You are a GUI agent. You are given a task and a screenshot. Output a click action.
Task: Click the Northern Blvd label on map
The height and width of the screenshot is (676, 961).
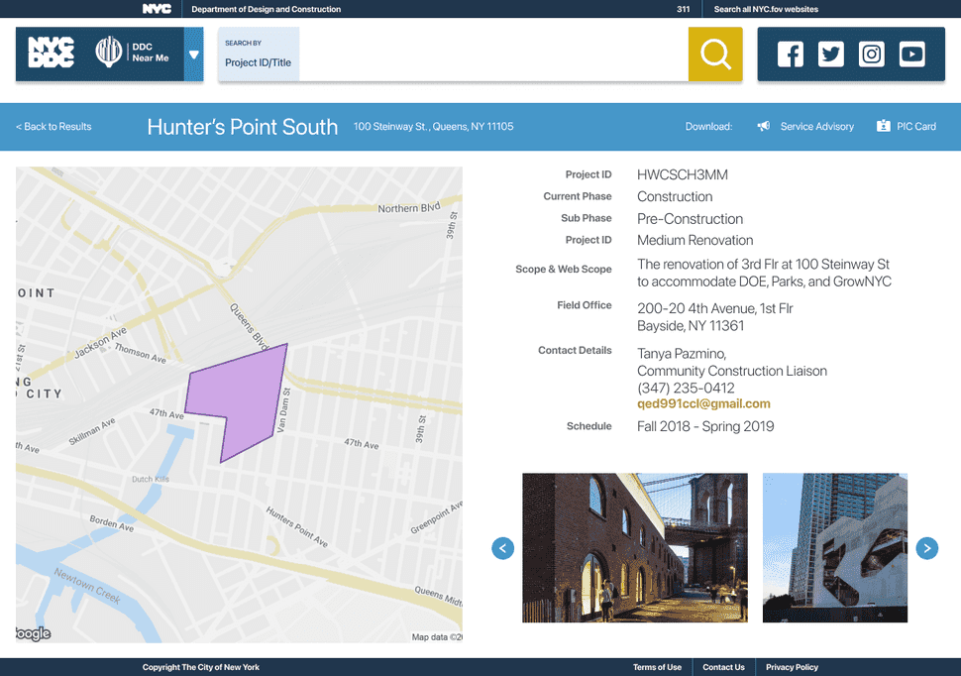[x=409, y=207]
